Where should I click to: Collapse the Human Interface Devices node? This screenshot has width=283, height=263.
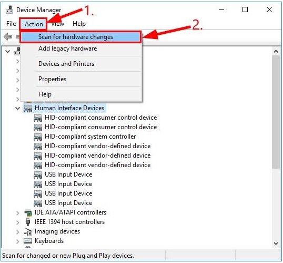[x=17, y=109]
